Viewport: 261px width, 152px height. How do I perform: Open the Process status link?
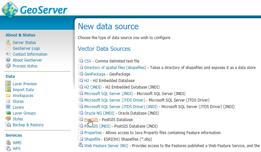[25, 66]
